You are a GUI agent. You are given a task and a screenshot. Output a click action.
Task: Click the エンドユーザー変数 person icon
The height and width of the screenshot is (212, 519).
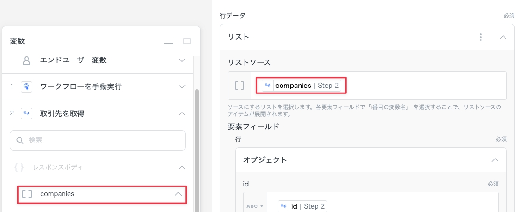tap(27, 60)
